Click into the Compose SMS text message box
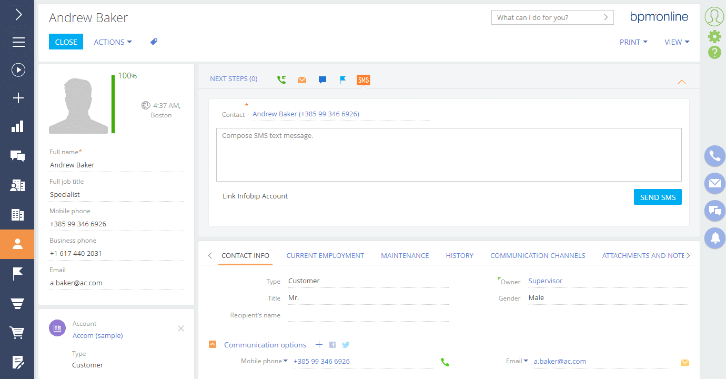Screen dimensions: 726x379 click(x=449, y=155)
